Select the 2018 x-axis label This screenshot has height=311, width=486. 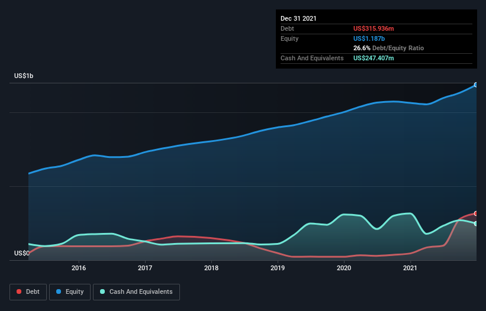click(211, 268)
